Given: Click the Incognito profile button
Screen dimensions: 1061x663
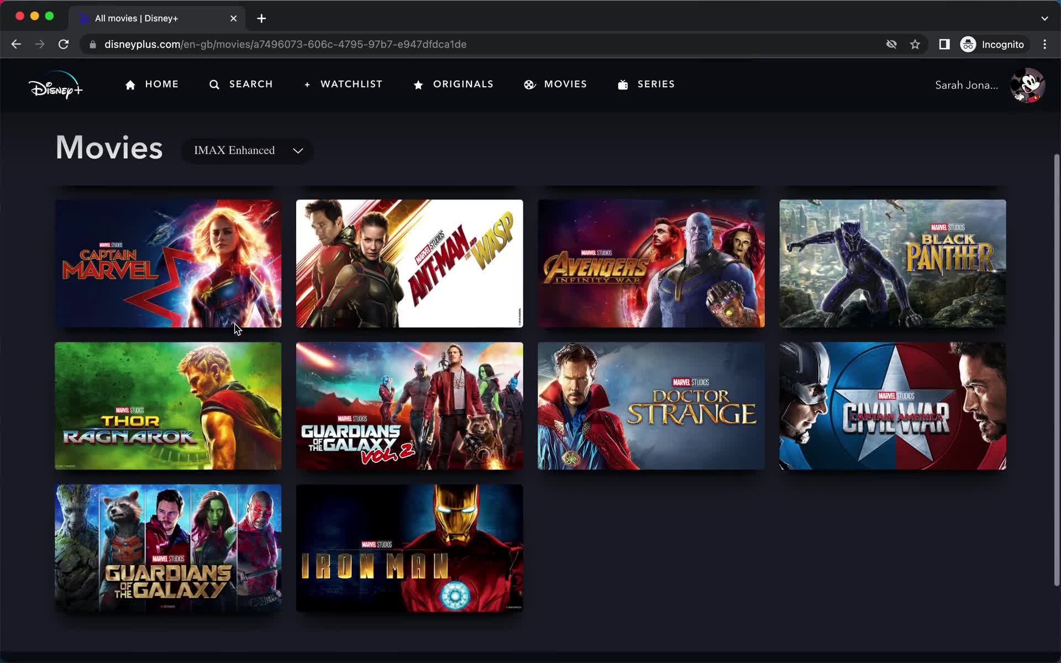Looking at the screenshot, I should tap(993, 44).
